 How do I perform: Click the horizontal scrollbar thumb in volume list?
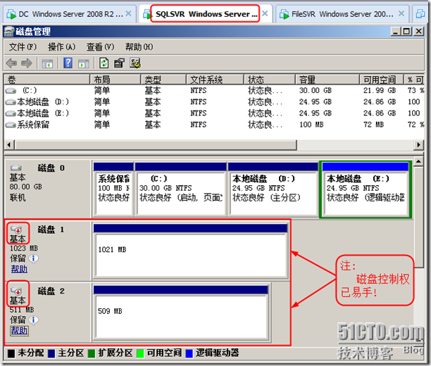coord(156,144)
